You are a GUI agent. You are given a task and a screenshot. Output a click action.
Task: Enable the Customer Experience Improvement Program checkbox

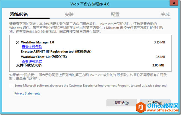11,86
